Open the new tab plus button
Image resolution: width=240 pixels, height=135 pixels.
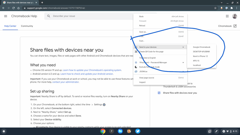click(42, 2)
